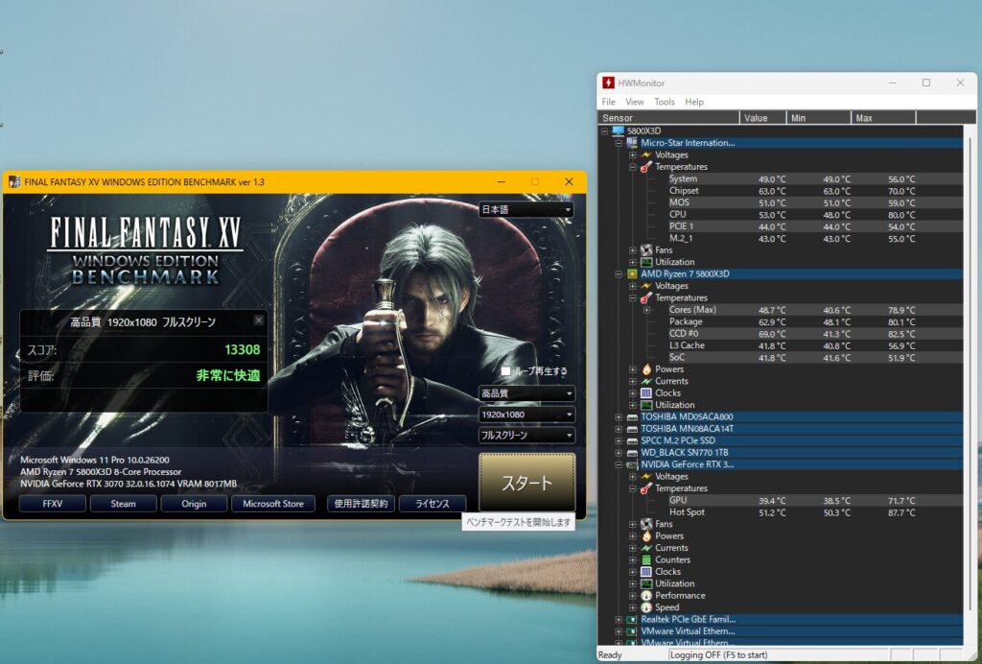The width and height of the screenshot is (982, 664).
Task: Click the Clocks icon under AMD Ryzen
Action: tap(646, 392)
